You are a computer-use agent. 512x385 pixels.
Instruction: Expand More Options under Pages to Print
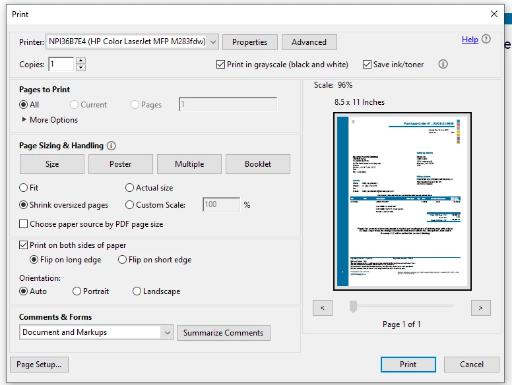(x=50, y=120)
